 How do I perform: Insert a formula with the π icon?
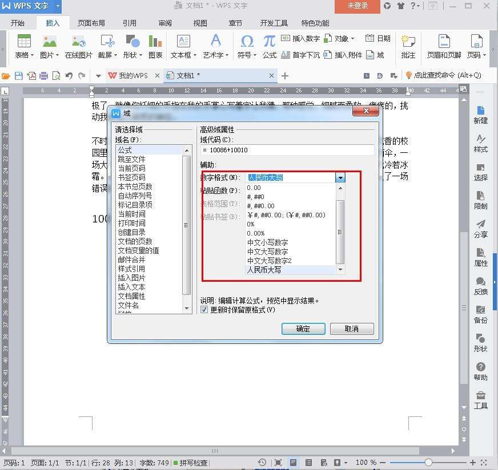click(269, 42)
